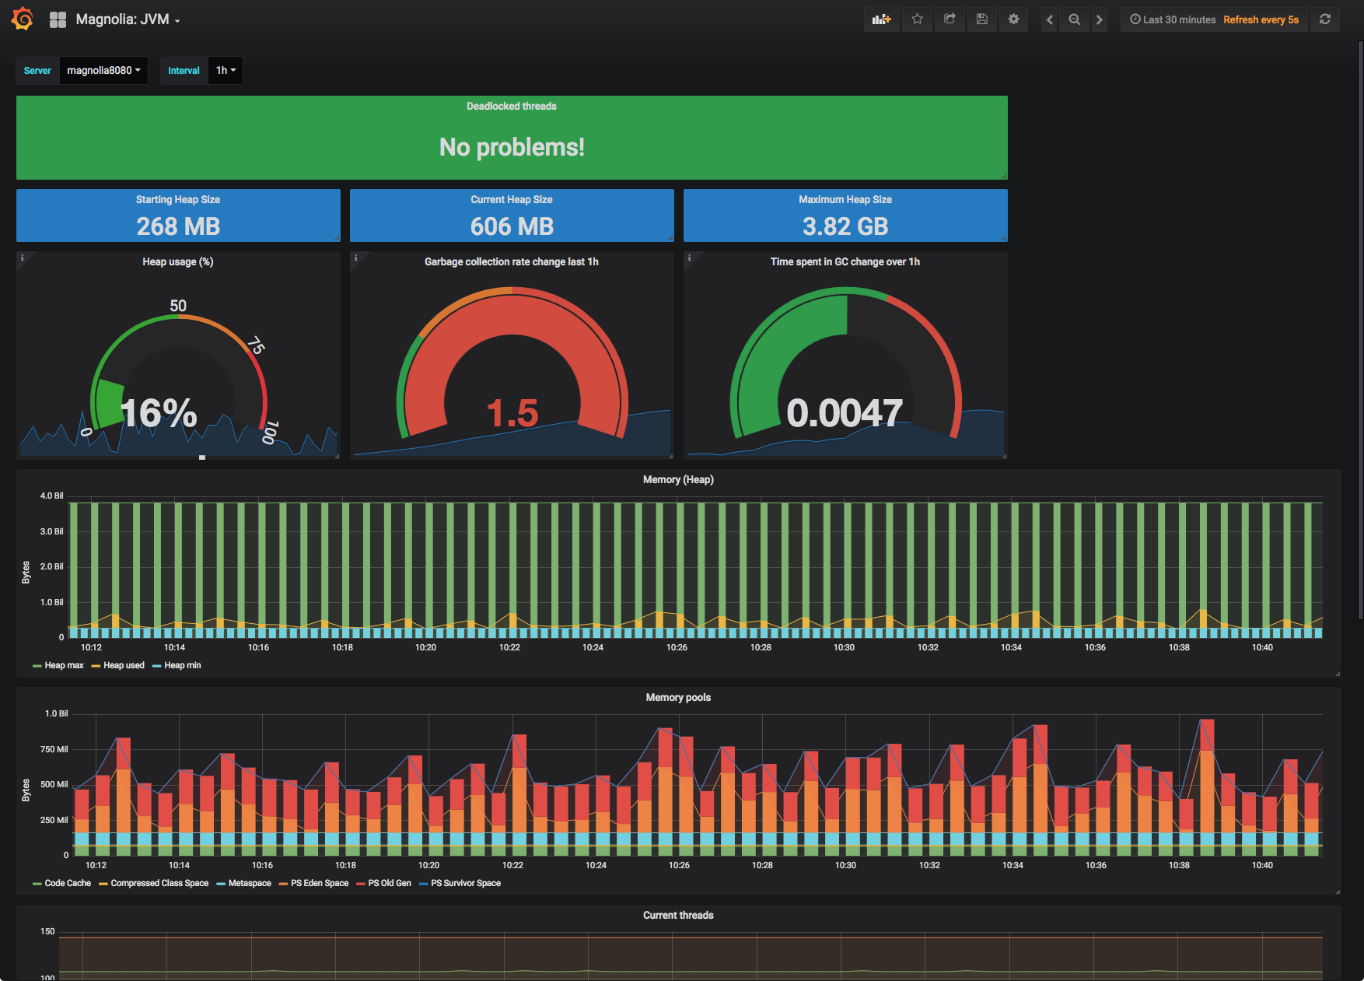Image resolution: width=1364 pixels, height=981 pixels.
Task: Expand the Magnolia: JVM dashboard title dropdown
Action: pos(124,19)
